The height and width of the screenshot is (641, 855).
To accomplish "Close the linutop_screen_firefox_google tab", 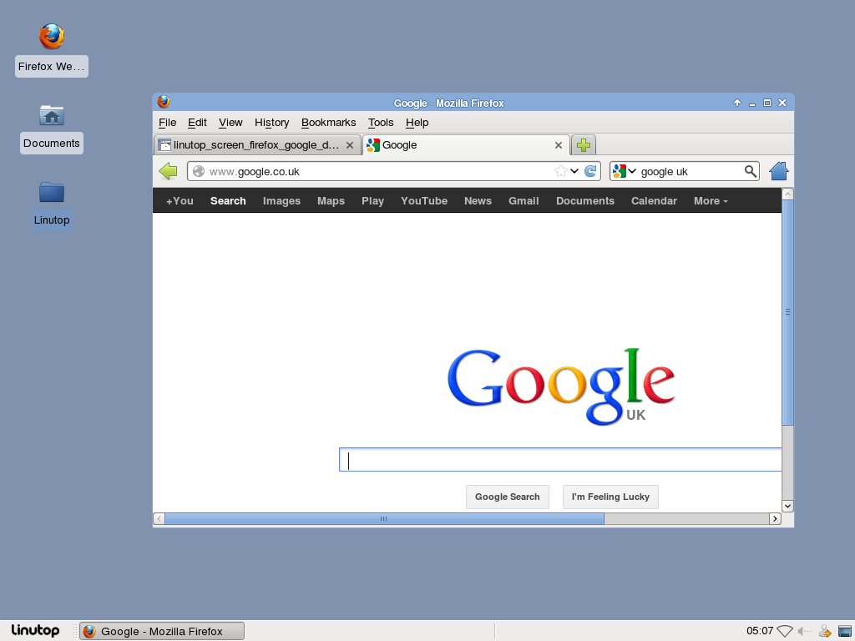I will point(350,145).
